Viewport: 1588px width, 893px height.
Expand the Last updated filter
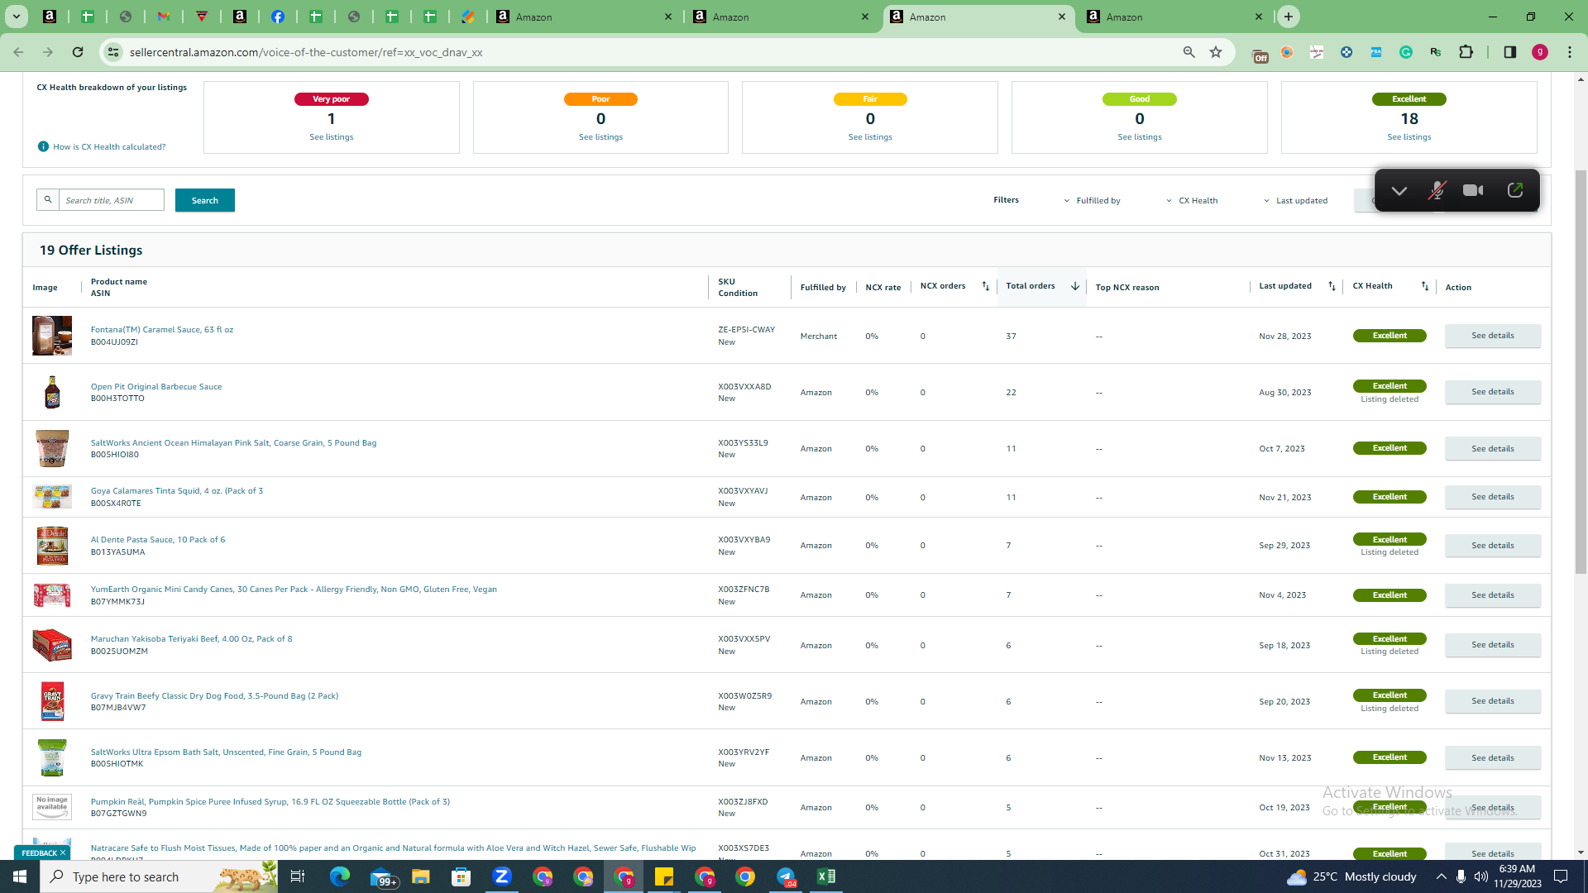(1295, 200)
